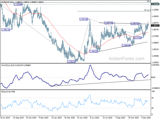Click the 23 Apr 2020 date label
Screen dimensions: 160x120
(82, 118)
